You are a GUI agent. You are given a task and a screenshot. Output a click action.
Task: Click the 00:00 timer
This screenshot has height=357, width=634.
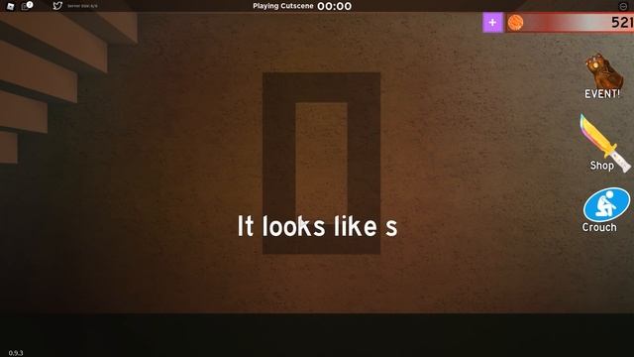[x=335, y=6]
